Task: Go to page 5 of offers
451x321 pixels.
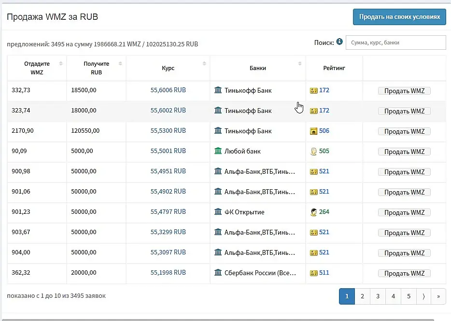Action: [x=409, y=296]
